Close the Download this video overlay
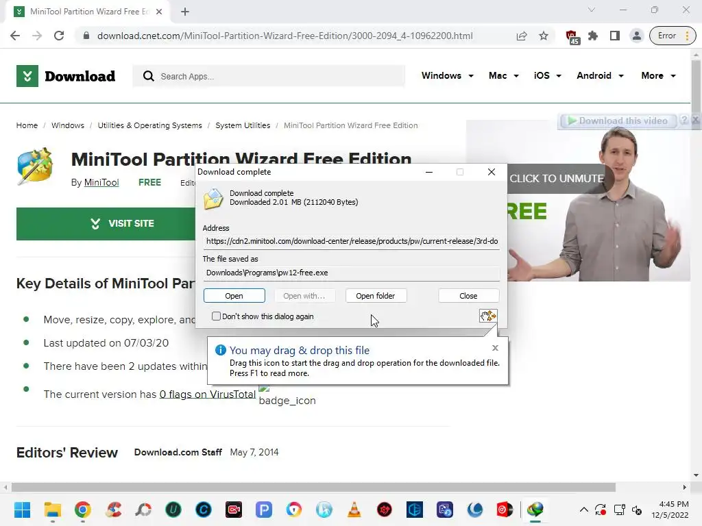 point(695,121)
